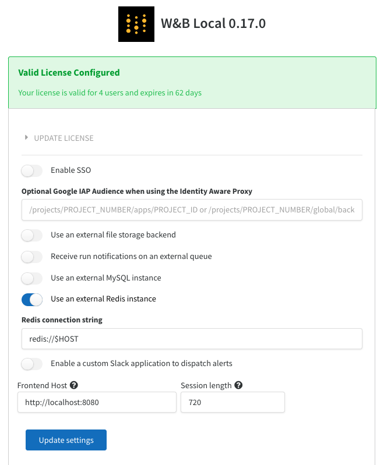
Task: Click the Use an external Redis instance label
Action: 103,299
